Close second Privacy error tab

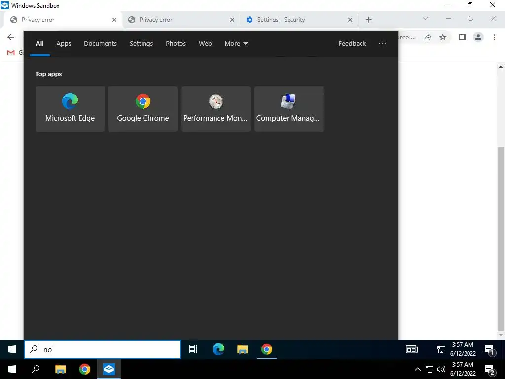coord(232,20)
